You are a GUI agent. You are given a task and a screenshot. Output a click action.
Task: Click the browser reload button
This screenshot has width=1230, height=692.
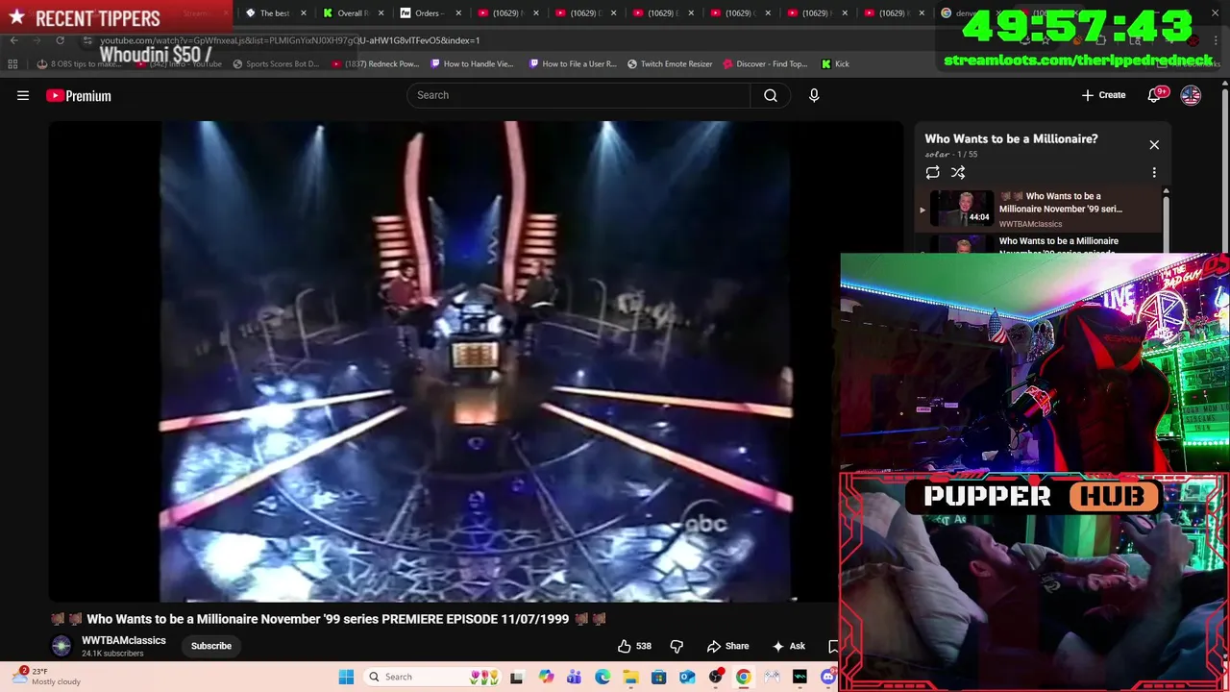(60, 40)
